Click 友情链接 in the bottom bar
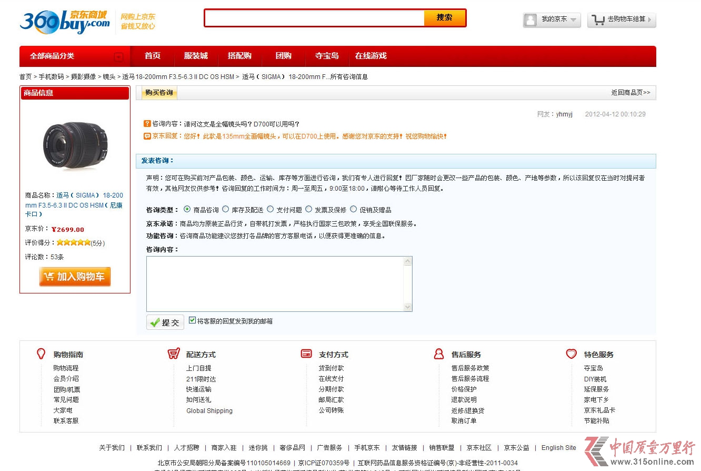This screenshot has height=471, width=701. click(404, 448)
